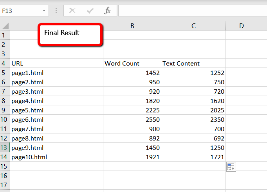Click the Enter checkmark icon in formula bar
Image resolution: width=267 pixels, height=192 pixels.
pyautogui.click(x=90, y=11)
